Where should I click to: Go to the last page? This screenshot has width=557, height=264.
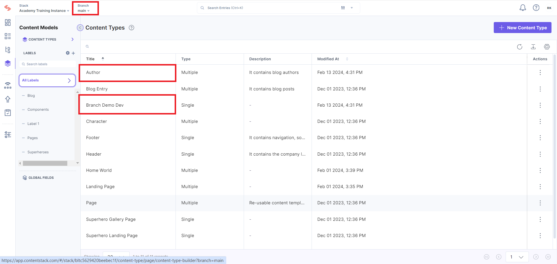click(548, 257)
